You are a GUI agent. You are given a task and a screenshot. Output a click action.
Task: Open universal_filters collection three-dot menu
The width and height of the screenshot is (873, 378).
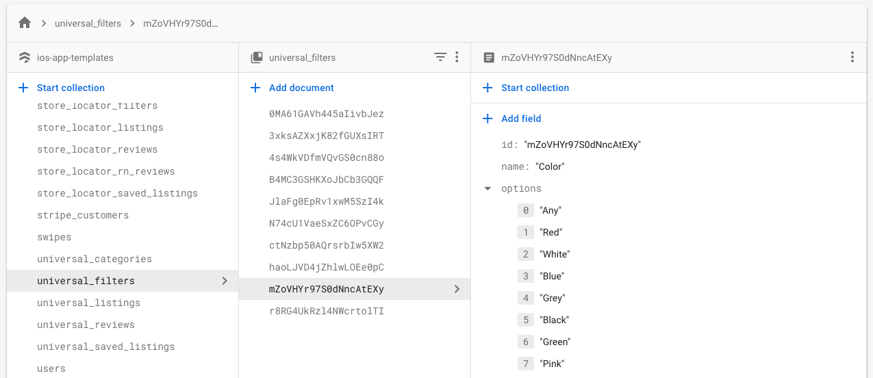pos(457,58)
